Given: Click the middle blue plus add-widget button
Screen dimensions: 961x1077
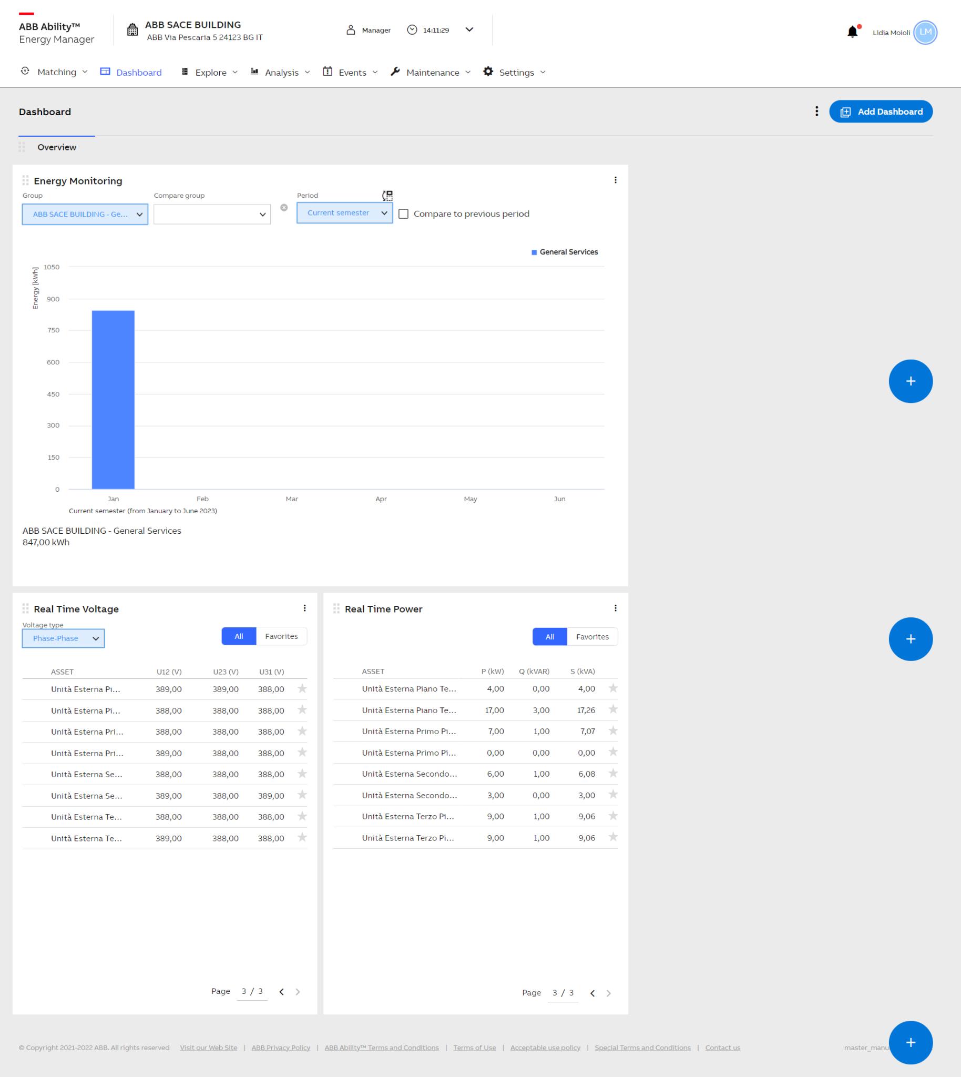Looking at the screenshot, I should pyautogui.click(x=911, y=639).
